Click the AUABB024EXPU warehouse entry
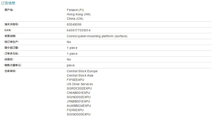The height and width of the screenshot is (118, 213). pos(79,106)
